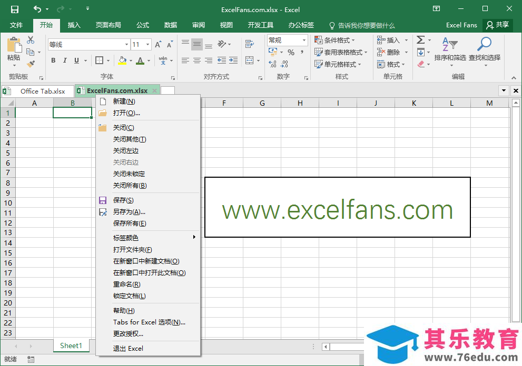Toggle Underline formatting
Image resolution: width=522 pixels, height=366 pixels.
pyautogui.click(x=76, y=60)
